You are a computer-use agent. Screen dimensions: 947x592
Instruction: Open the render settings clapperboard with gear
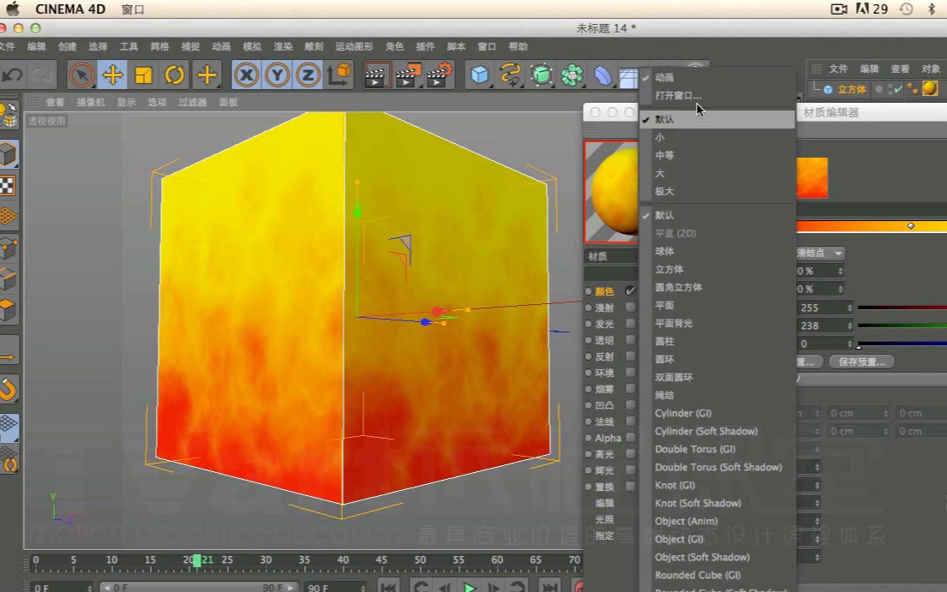[439, 75]
